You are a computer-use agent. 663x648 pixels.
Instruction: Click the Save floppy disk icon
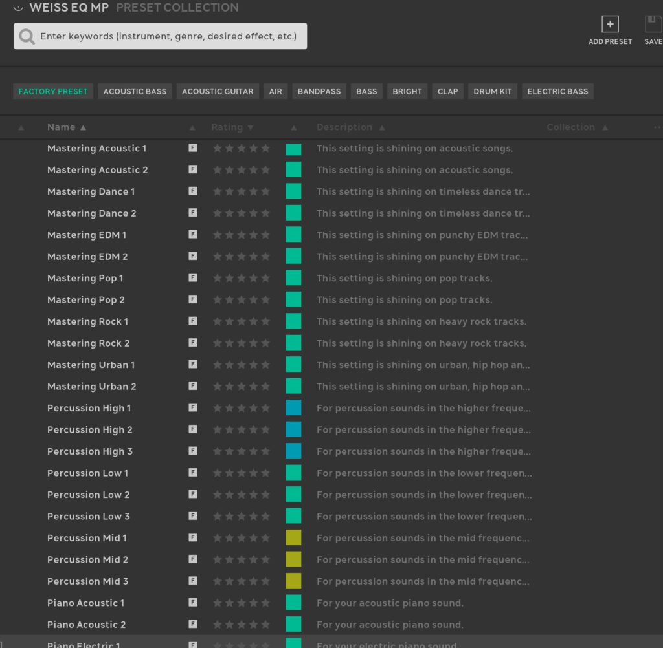pos(653,25)
